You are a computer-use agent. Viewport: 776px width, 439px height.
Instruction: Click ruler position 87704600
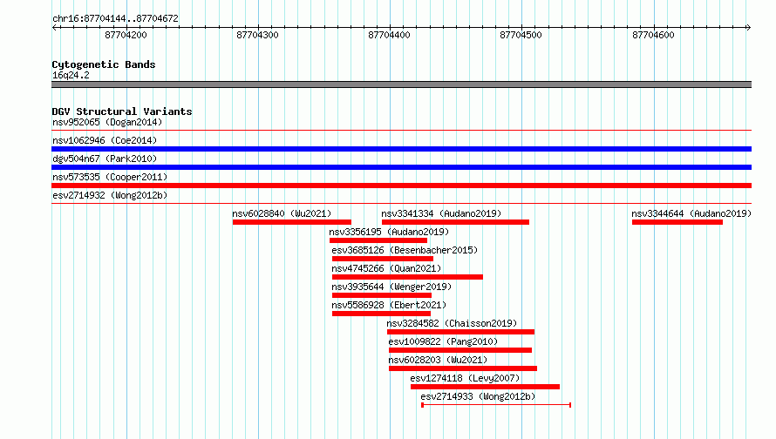653,35
